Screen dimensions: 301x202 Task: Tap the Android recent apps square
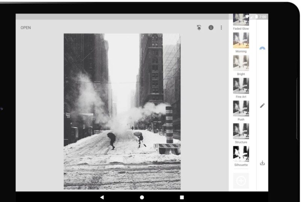click(182, 197)
